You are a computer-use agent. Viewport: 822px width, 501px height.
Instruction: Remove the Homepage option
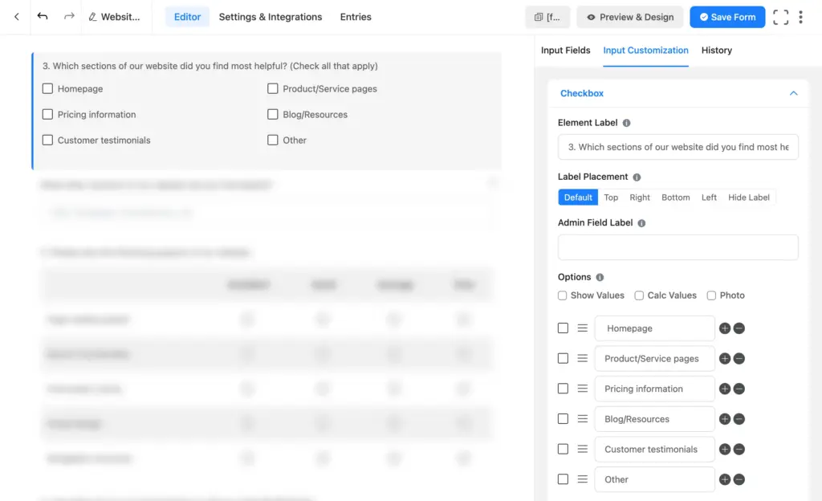click(x=739, y=328)
